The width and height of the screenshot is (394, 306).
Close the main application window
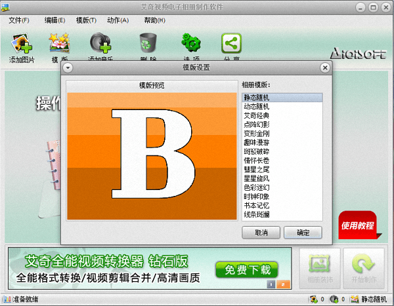(x=386, y=7)
